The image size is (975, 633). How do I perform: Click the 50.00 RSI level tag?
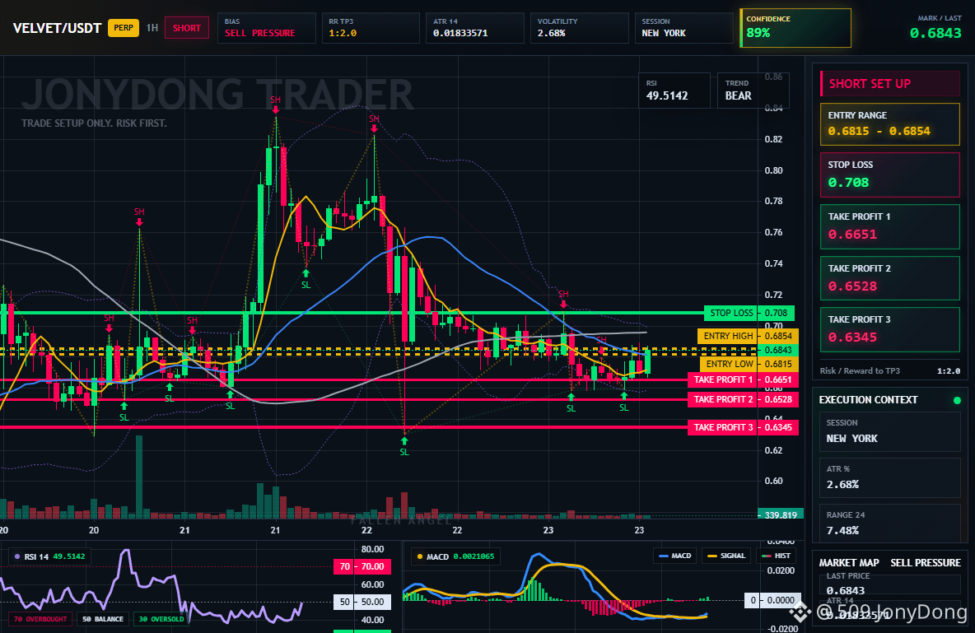(362, 602)
